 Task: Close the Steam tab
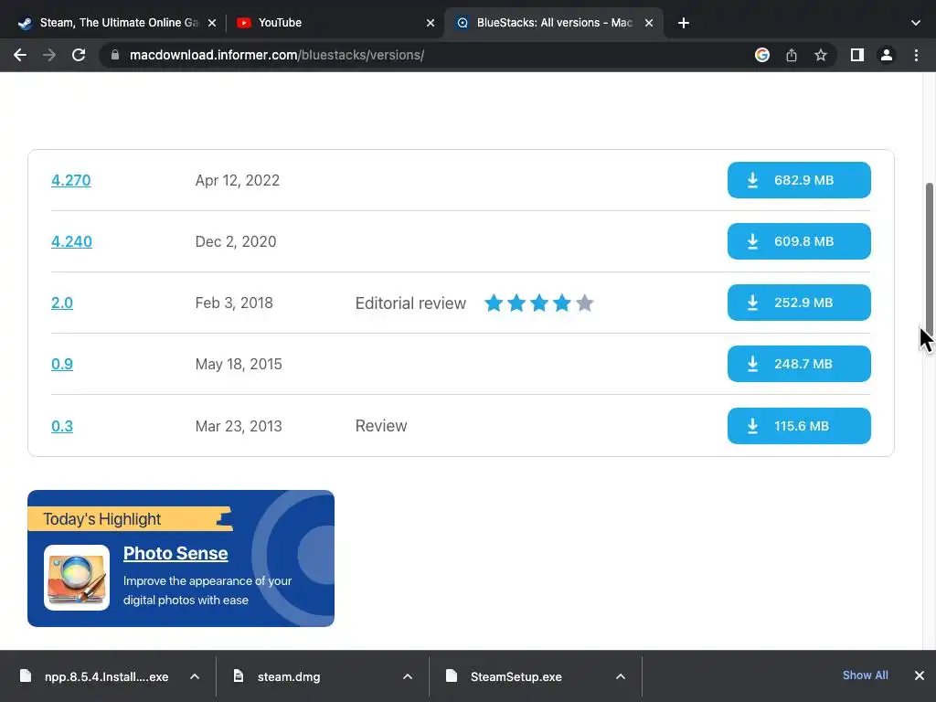(x=212, y=23)
